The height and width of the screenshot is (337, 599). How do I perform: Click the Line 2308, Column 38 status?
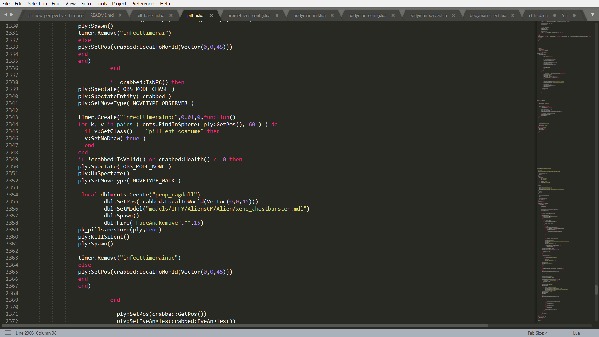click(x=36, y=333)
